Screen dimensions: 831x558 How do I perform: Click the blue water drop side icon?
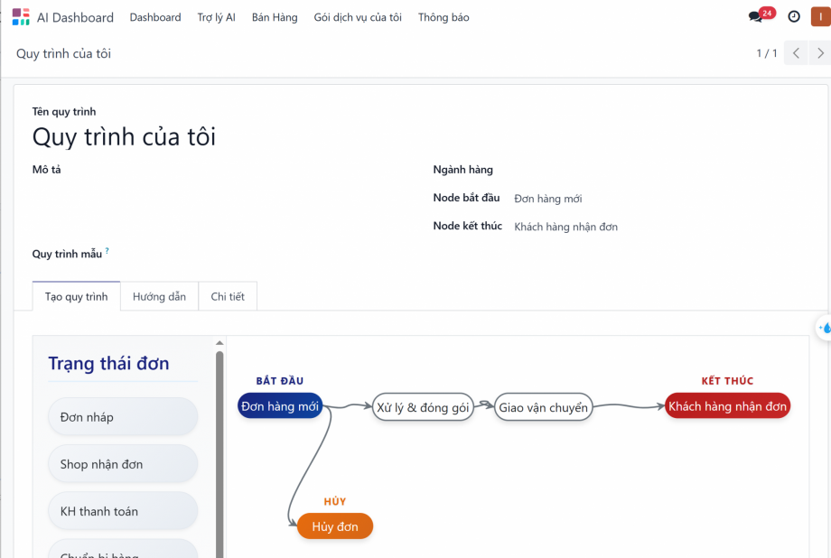click(x=825, y=328)
